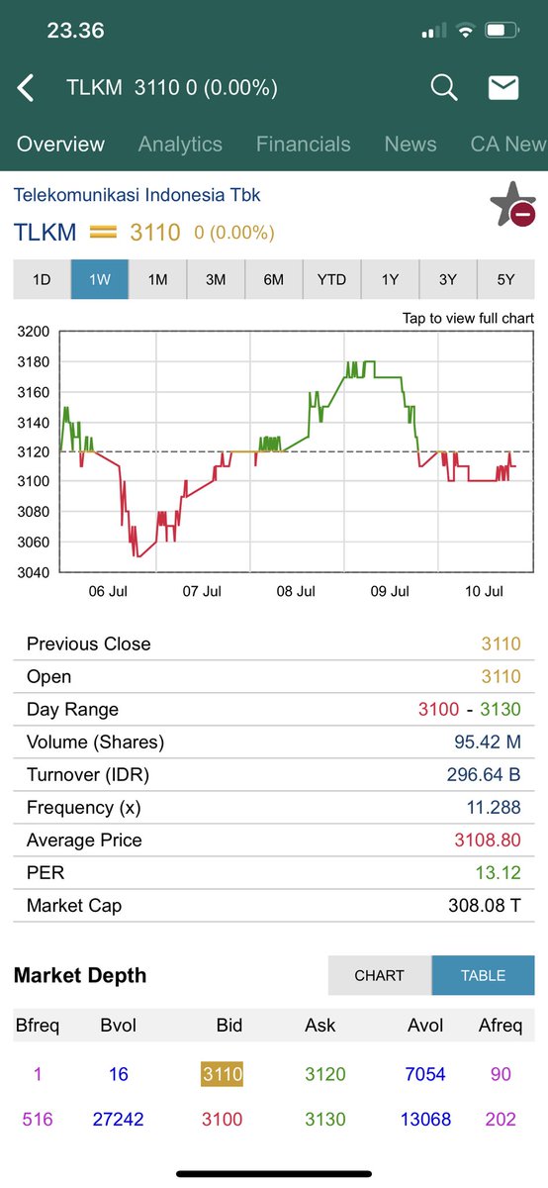Select the YTD chart range
Viewport: 548px width, 1188px height.
(331, 279)
